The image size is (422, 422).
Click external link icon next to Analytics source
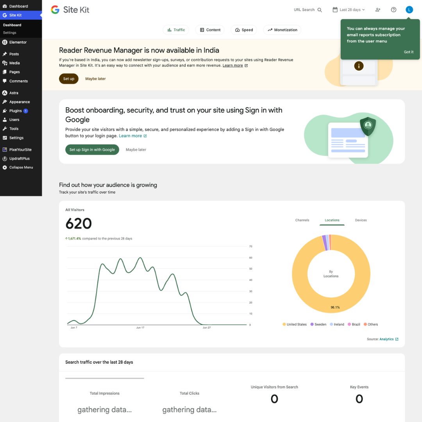pyautogui.click(x=397, y=339)
